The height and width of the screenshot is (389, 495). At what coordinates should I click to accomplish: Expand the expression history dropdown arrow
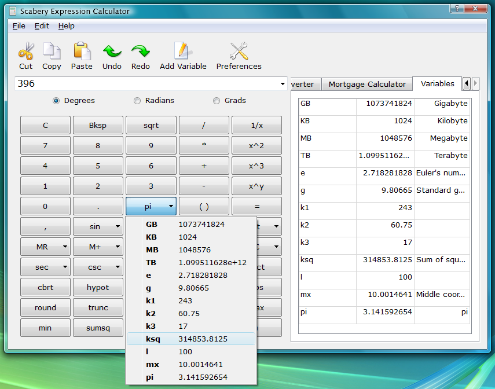(x=283, y=84)
